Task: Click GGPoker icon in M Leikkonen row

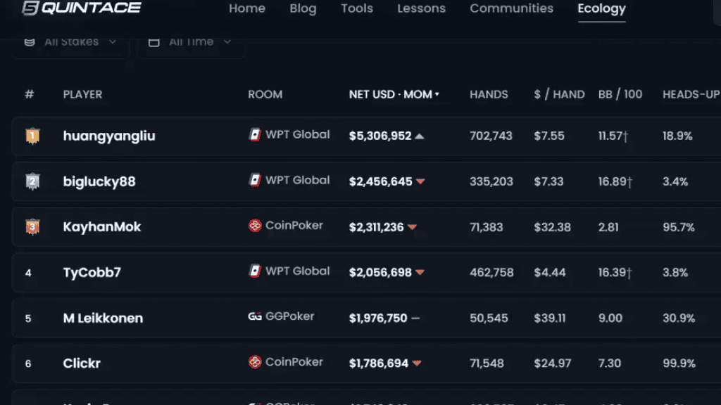Action: coord(255,316)
